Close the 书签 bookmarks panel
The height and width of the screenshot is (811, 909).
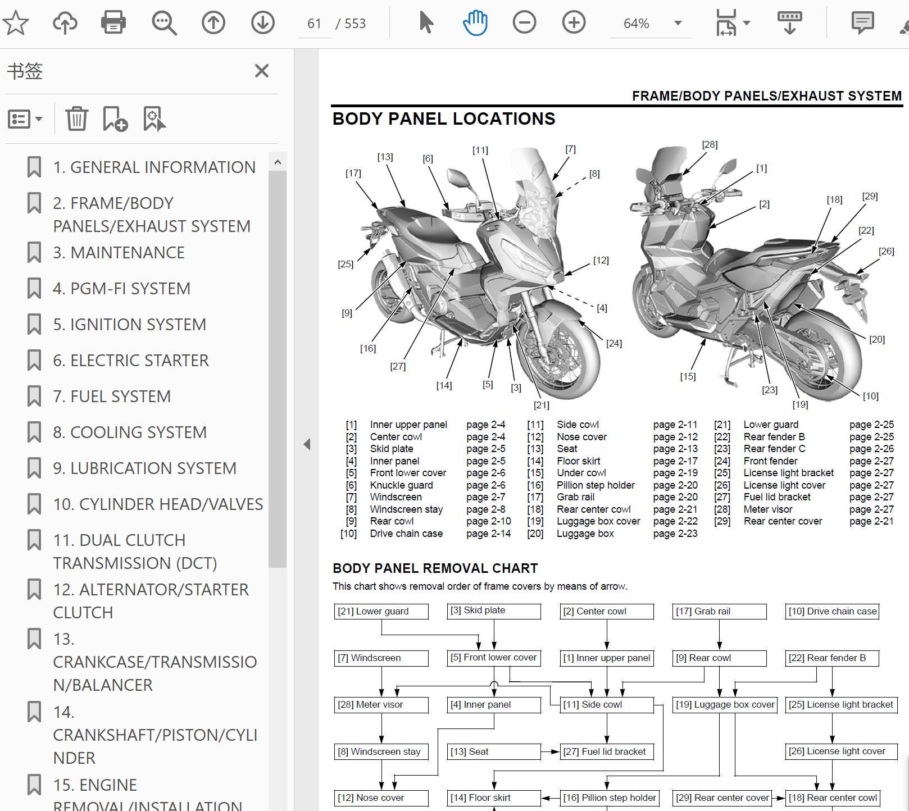tap(261, 71)
